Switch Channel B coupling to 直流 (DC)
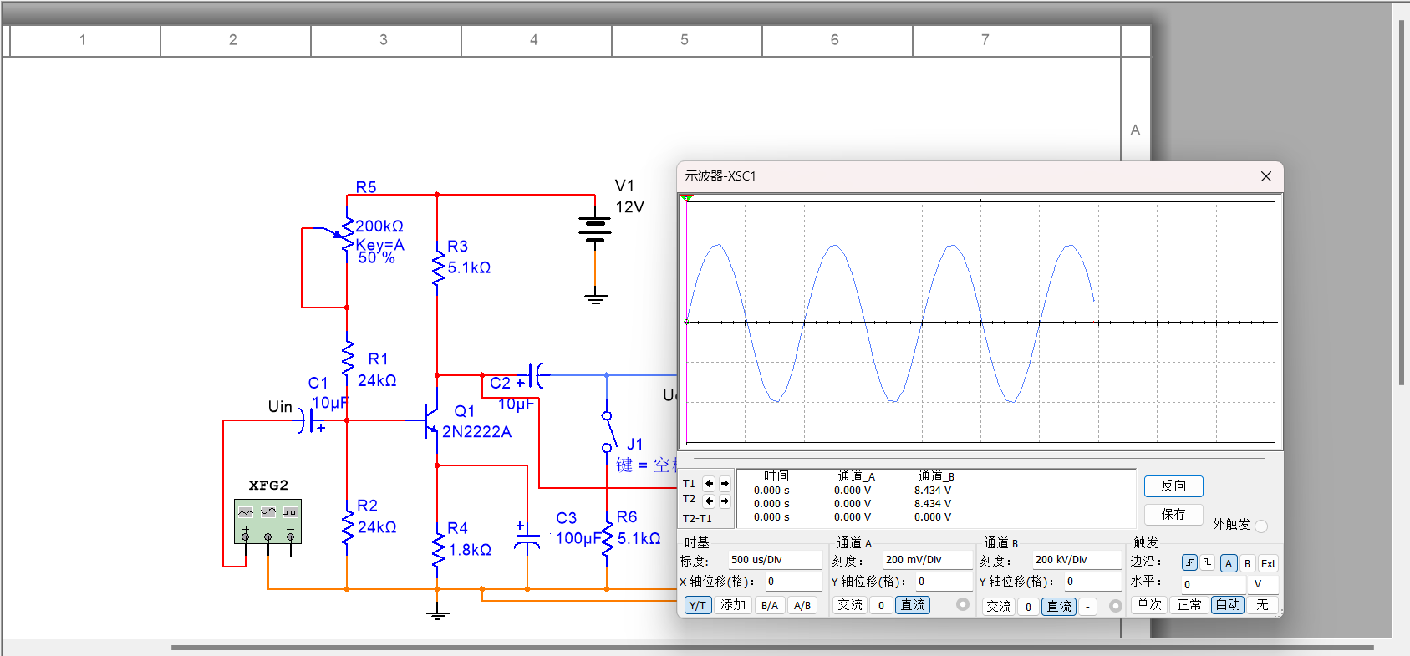The width and height of the screenshot is (1410, 656). 1059,606
